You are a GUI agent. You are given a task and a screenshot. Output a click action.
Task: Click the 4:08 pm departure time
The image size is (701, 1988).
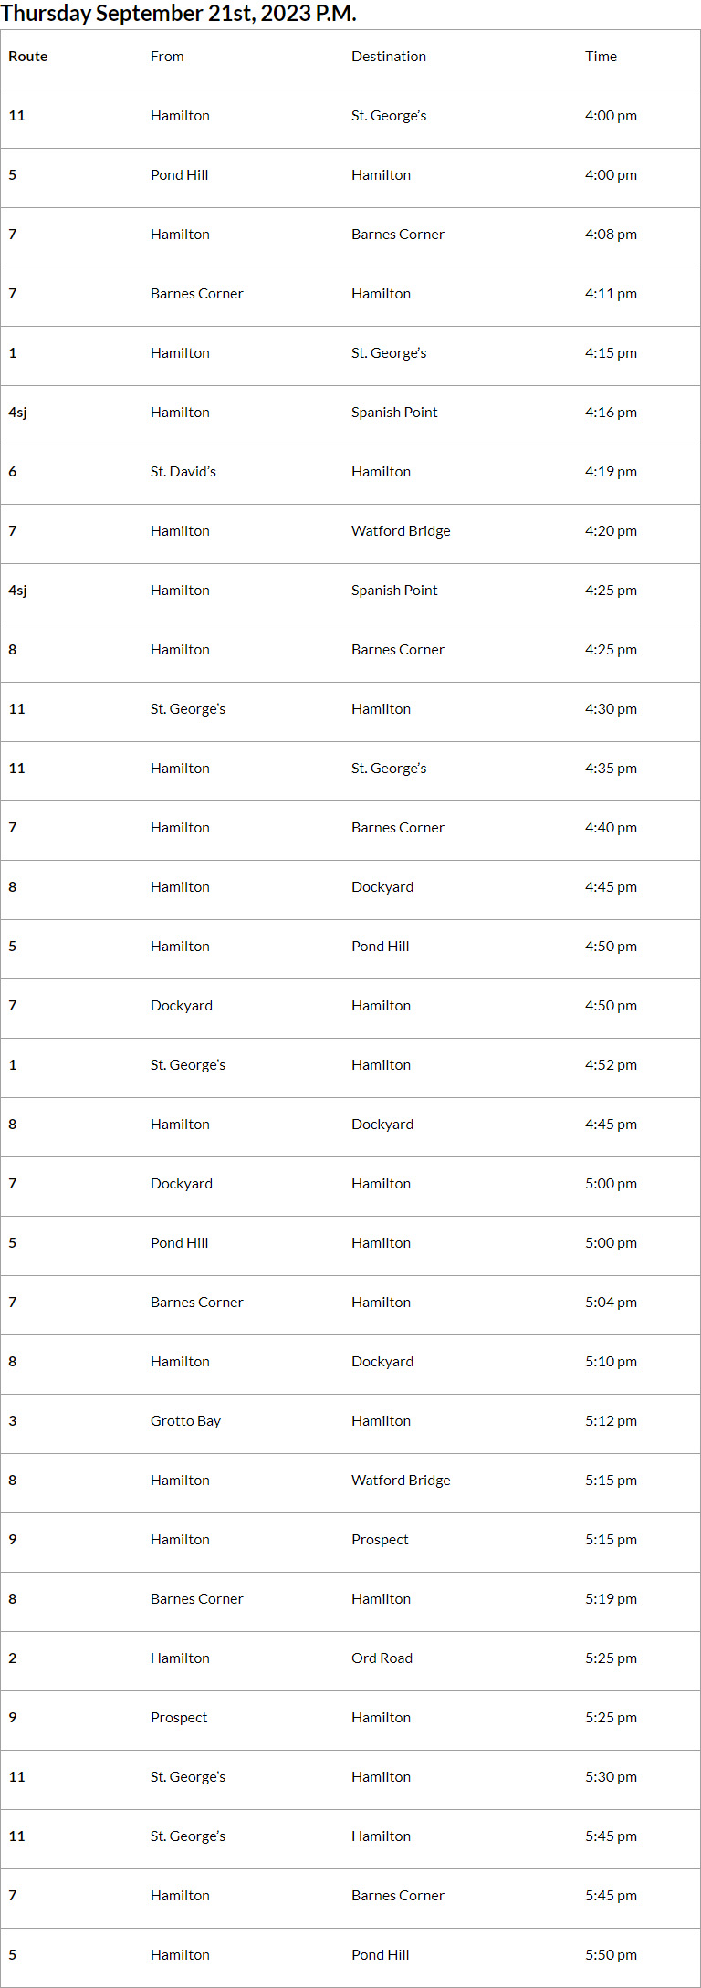tap(611, 235)
